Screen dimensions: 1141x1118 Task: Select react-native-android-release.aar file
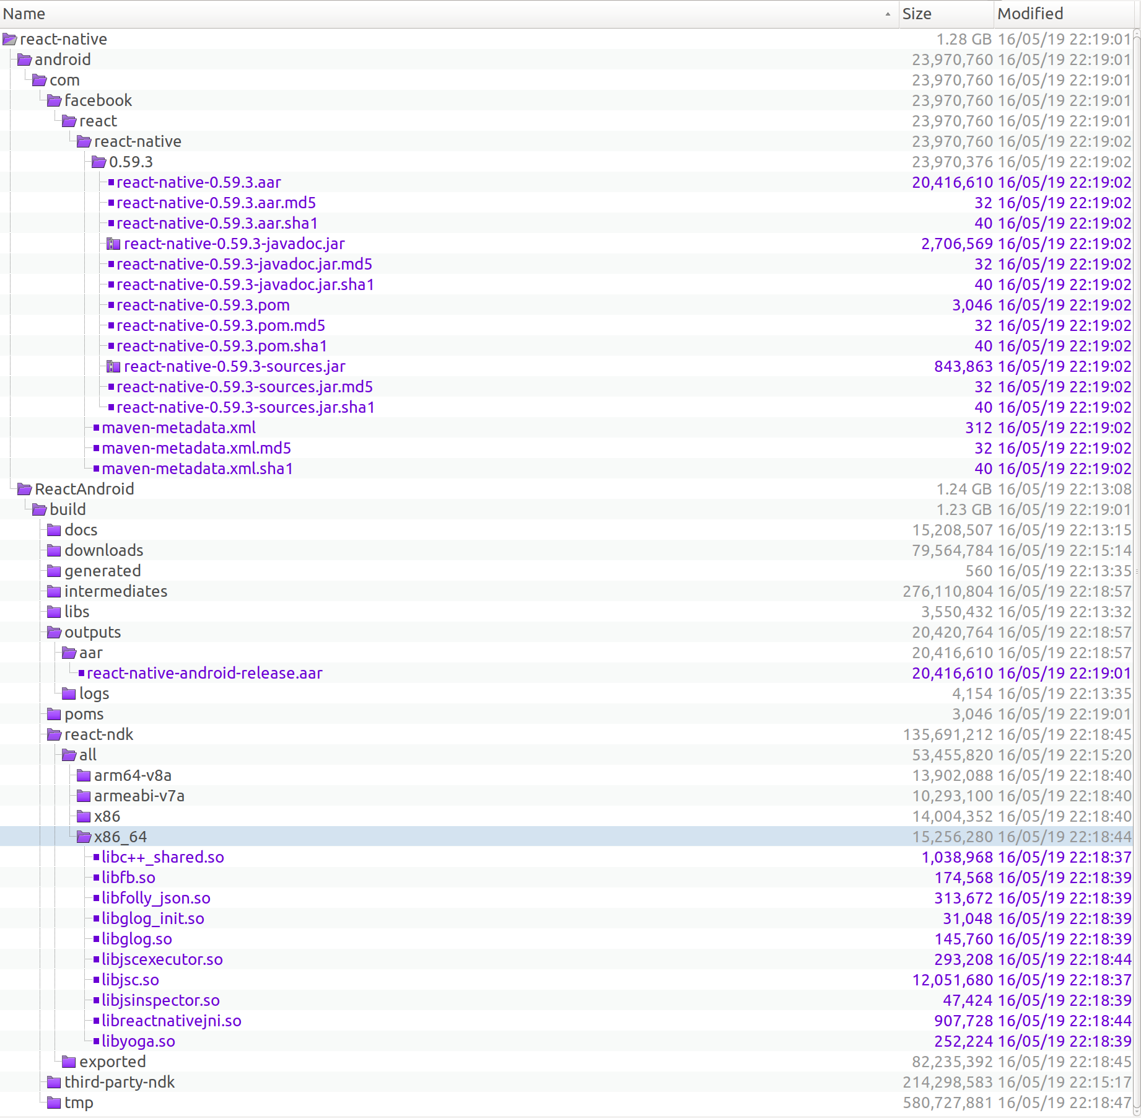coord(204,674)
